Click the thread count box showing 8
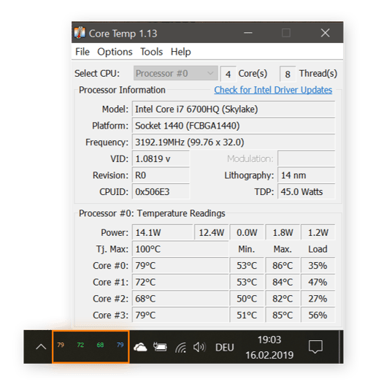 tap(288, 74)
